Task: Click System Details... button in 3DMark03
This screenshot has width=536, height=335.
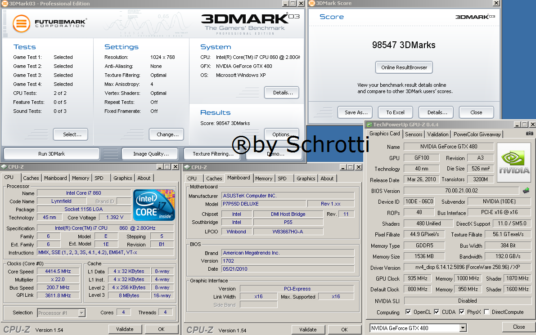Action: pyautogui.click(x=282, y=93)
